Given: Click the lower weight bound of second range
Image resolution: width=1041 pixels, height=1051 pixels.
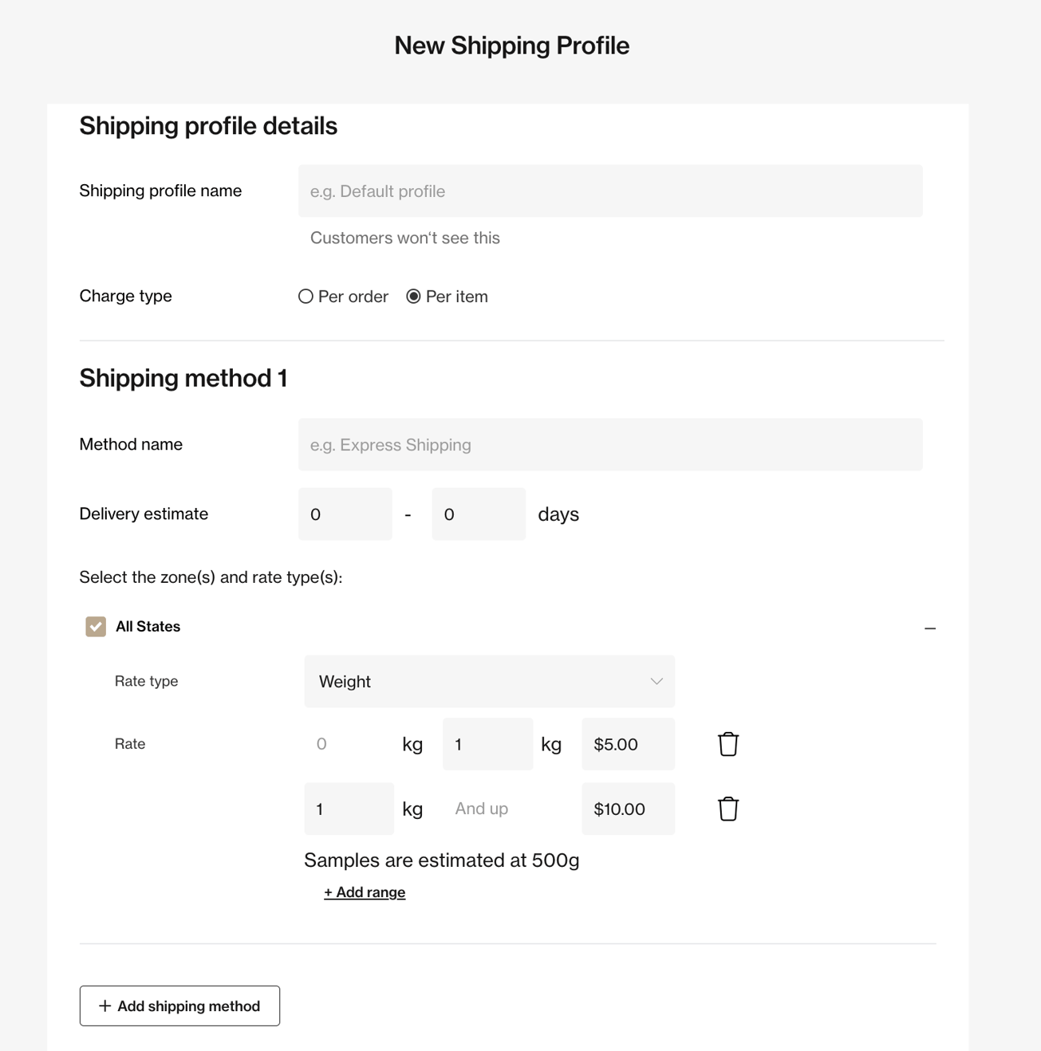Looking at the screenshot, I should [x=348, y=808].
